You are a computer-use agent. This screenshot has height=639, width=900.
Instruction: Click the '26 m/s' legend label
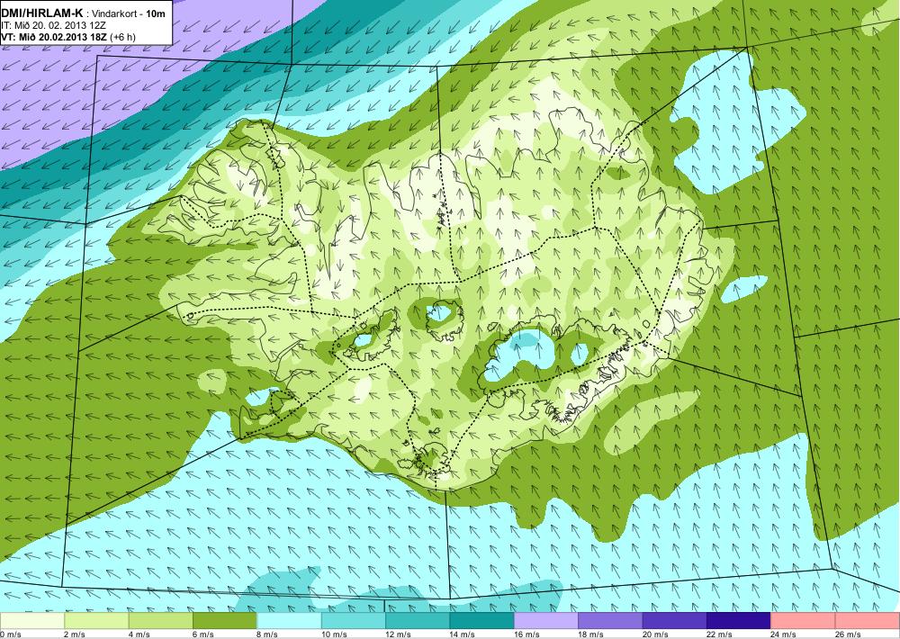(849, 634)
